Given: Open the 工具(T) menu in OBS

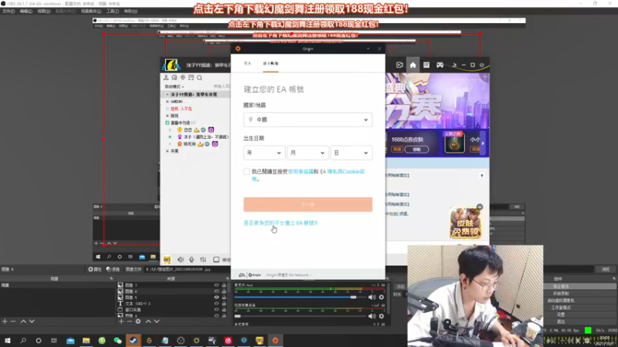Looking at the screenshot, I should [x=113, y=12].
